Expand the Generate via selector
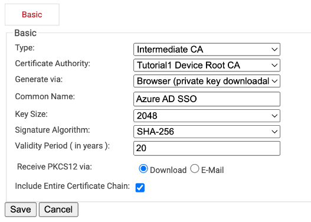Viewport: 311px width, 222px height. pos(207,81)
